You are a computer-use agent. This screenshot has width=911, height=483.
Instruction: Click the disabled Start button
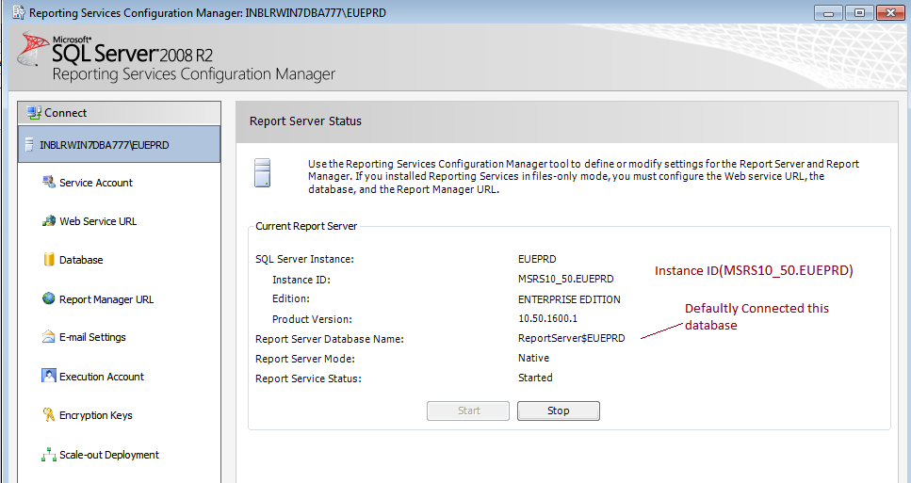click(x=468, y=411)
